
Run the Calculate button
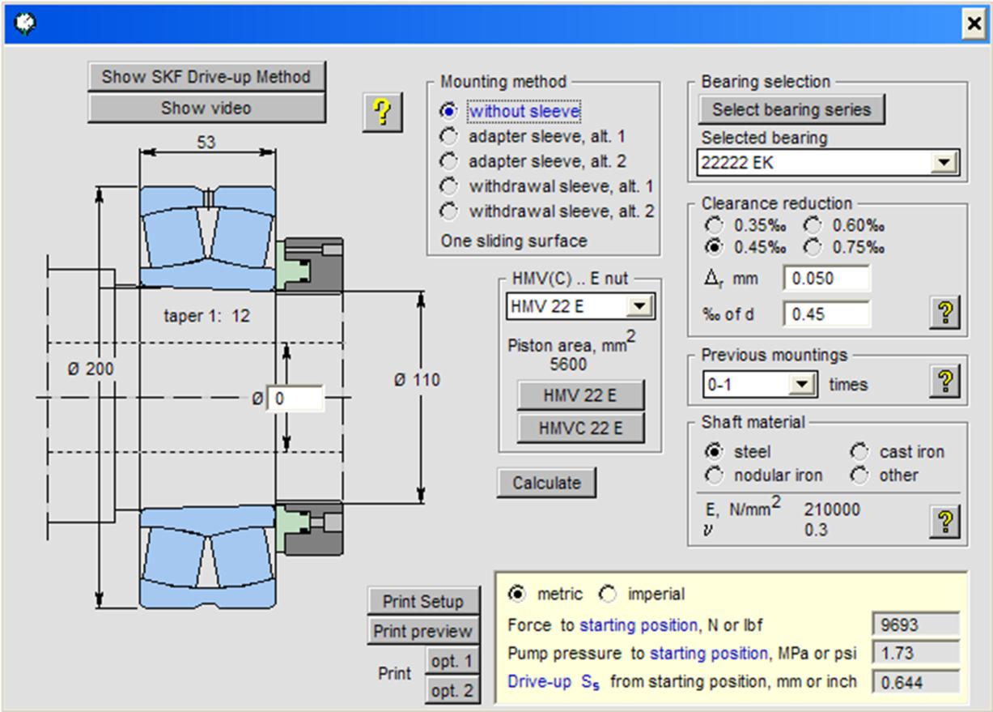coord(546,483)
